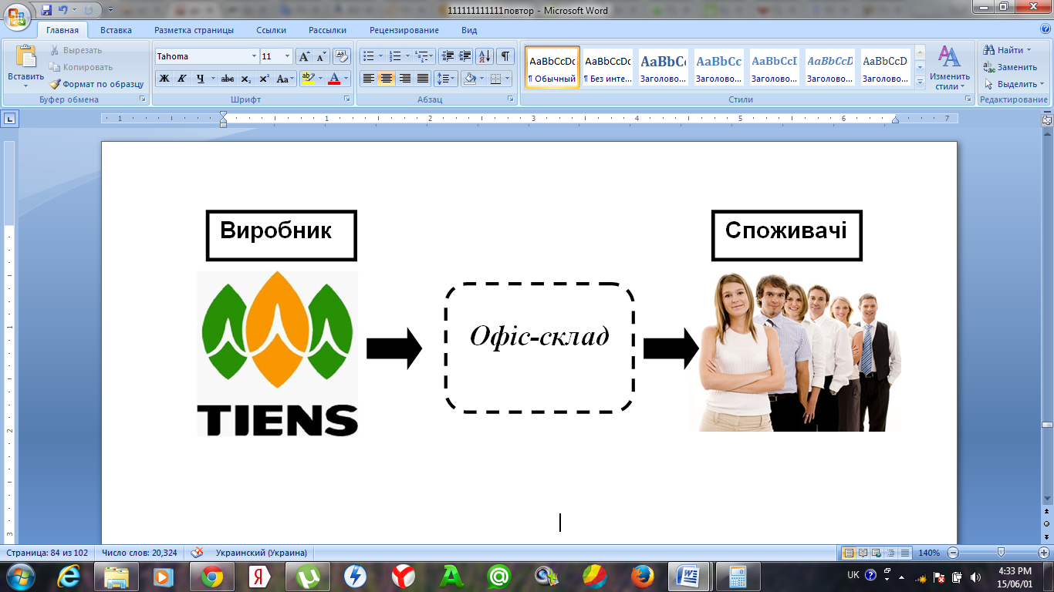Viewport: 1054px width, 592px height.
Task: Switch to full screen reading view
Action: [863, 553]
